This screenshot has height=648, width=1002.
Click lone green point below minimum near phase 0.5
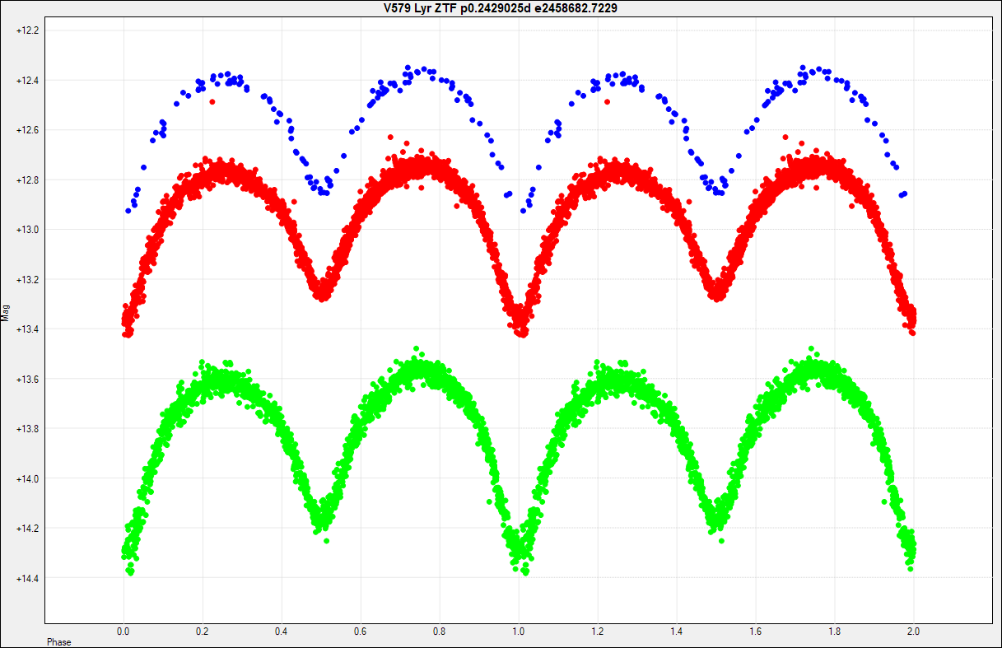[x=327, y=541]
